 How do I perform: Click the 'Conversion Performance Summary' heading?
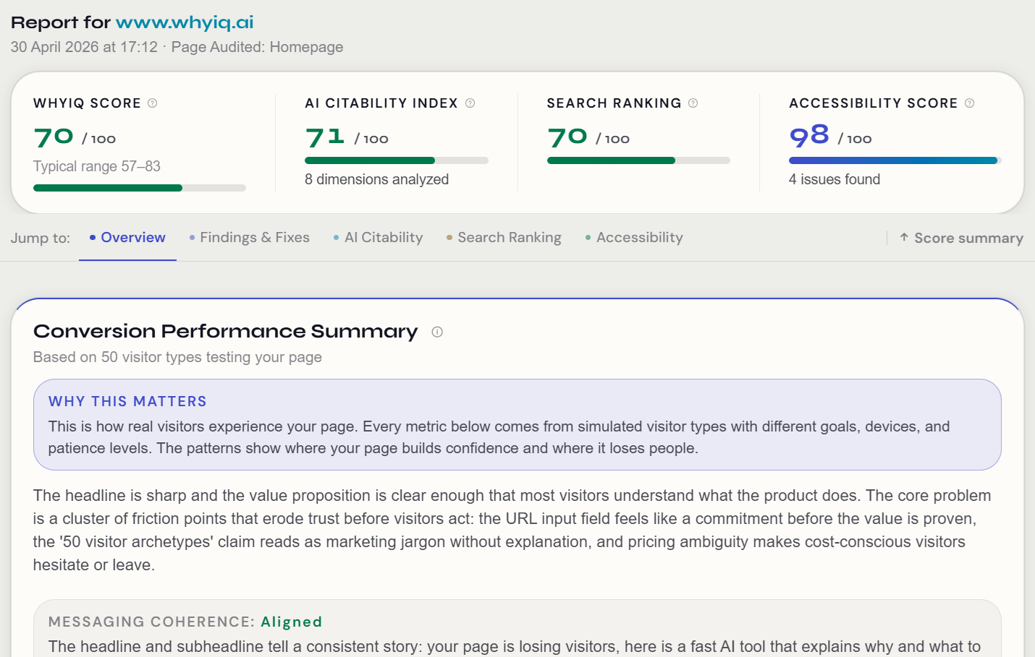click(x=226, y=331)
